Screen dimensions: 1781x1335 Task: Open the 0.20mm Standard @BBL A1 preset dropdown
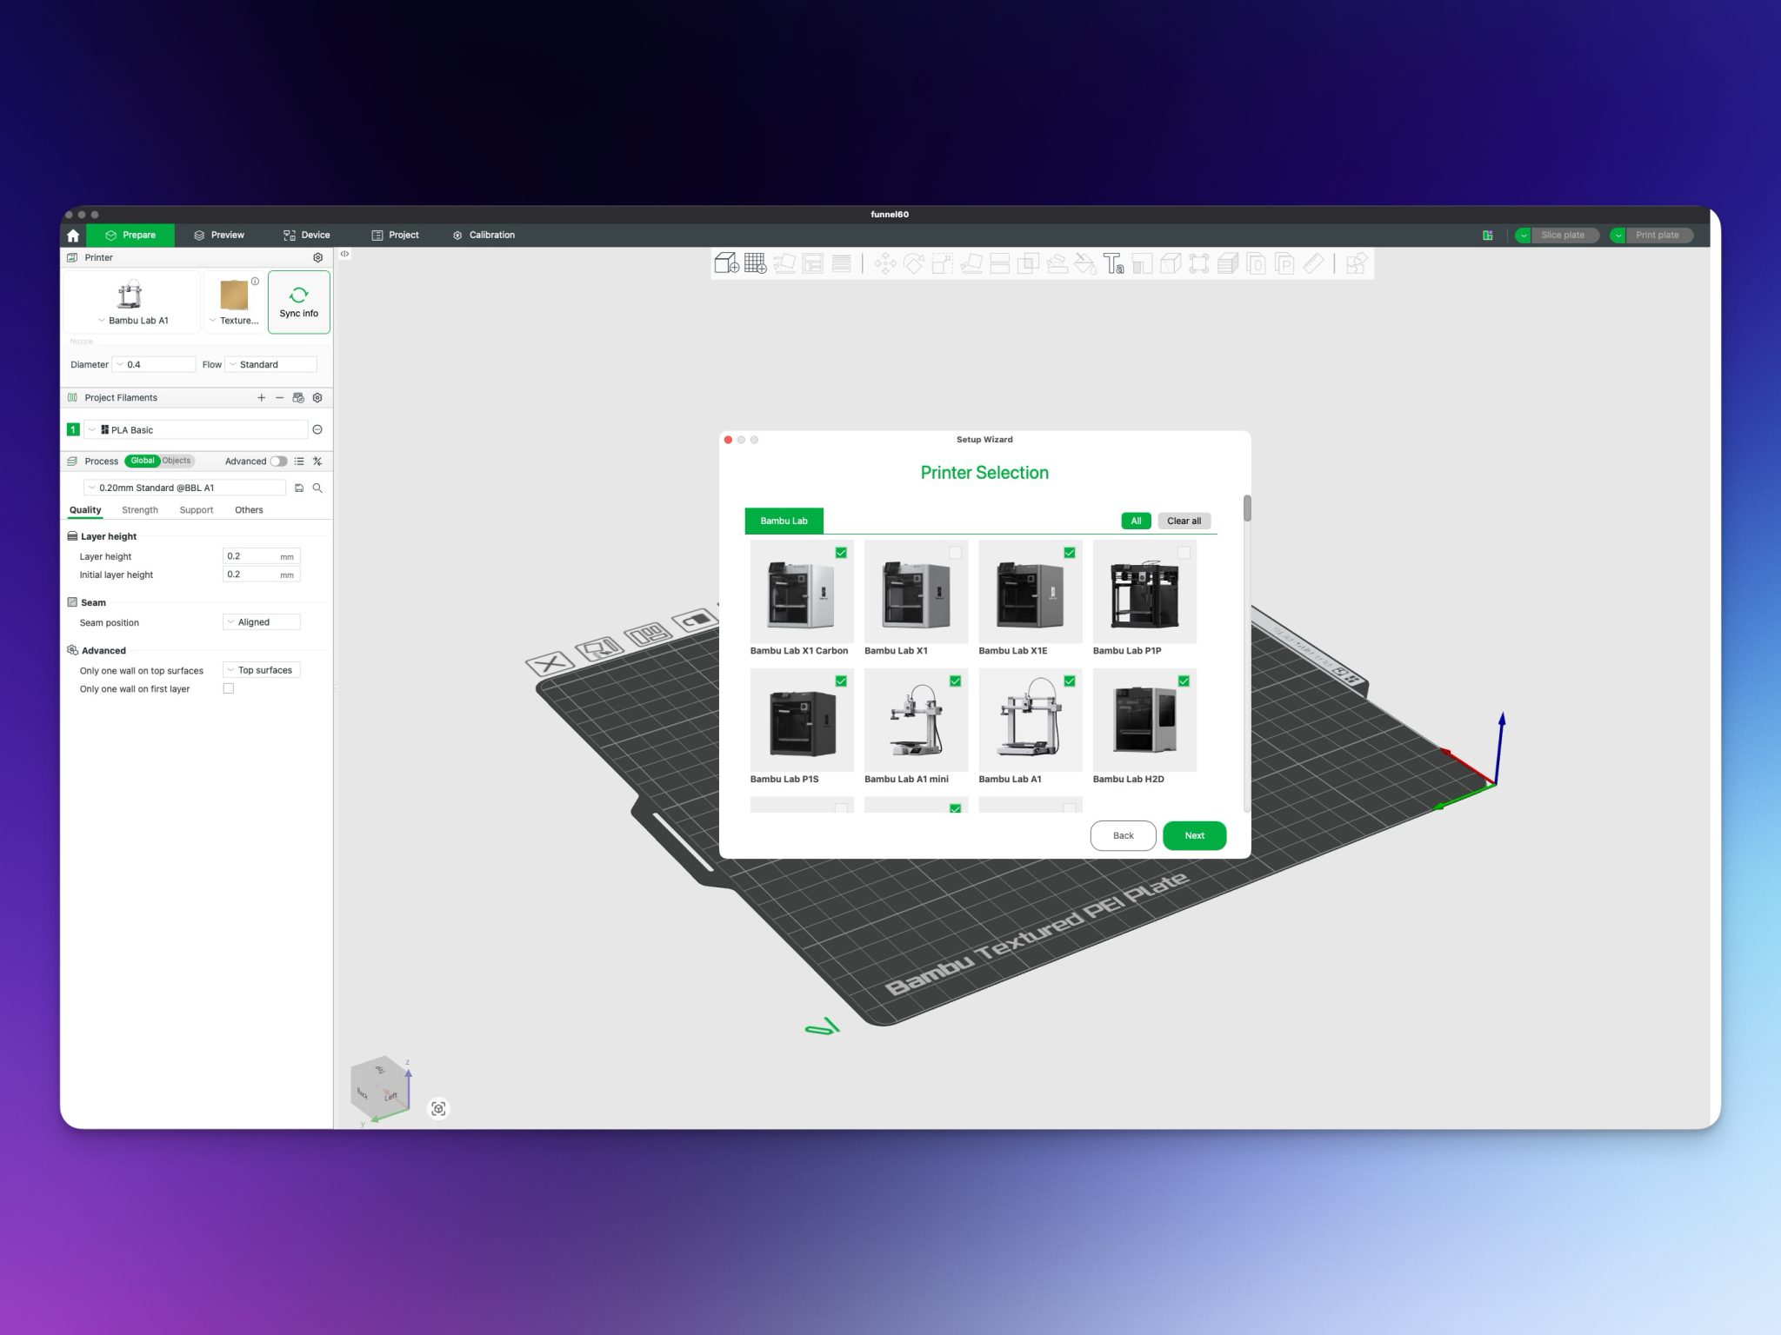click(92, 488)
